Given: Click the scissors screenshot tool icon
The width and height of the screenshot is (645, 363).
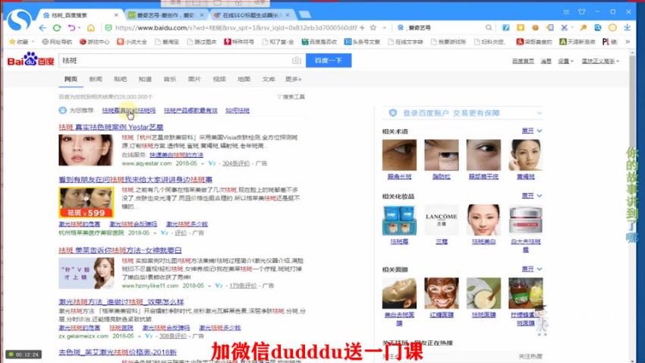Looking at the screenshot, I should 565,27.
